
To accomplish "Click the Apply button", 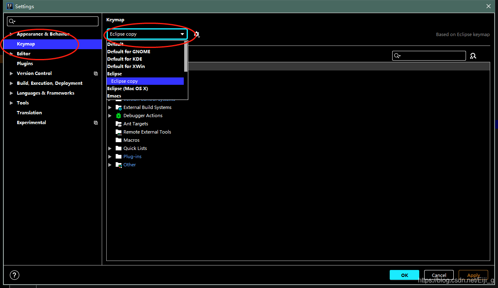I will (473, 275).
